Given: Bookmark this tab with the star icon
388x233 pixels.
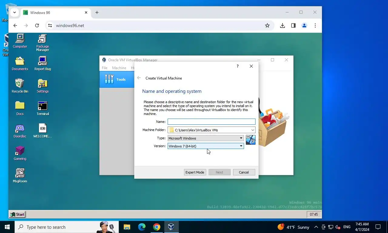Looking at the screenshot, I should point(267,25).
